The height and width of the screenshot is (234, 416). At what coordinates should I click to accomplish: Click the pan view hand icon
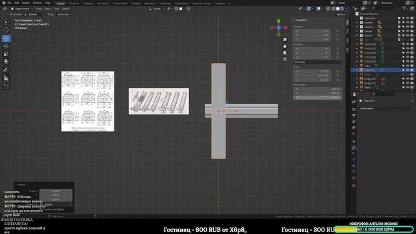point(285,46)
